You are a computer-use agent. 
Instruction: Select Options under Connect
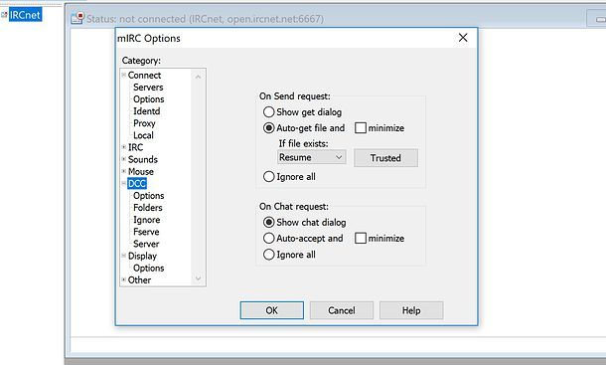click(x=148, y=99)
